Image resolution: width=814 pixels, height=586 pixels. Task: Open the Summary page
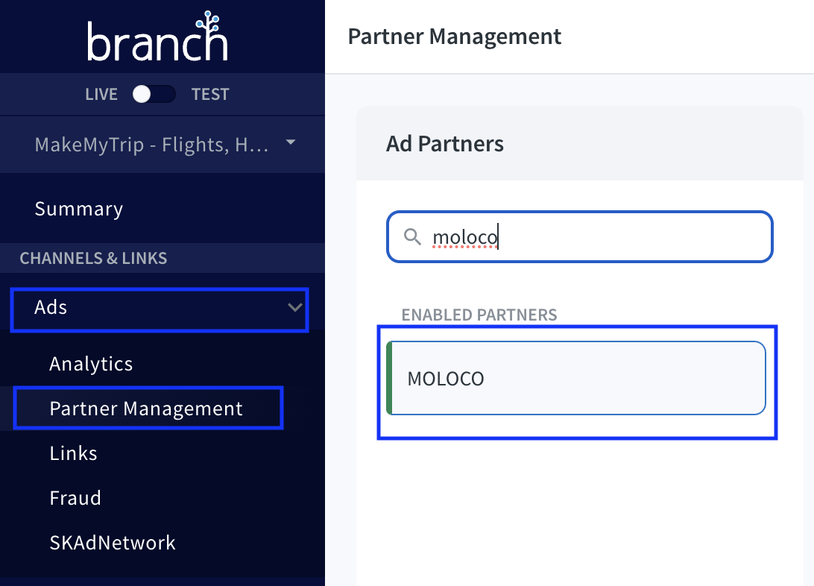78,209
